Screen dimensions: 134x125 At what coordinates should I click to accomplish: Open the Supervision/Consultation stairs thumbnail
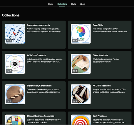tap(15, 94)
